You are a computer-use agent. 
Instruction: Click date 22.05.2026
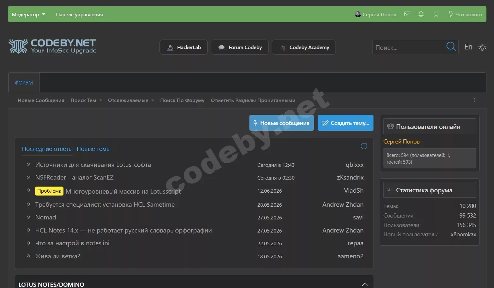point(269,243)
